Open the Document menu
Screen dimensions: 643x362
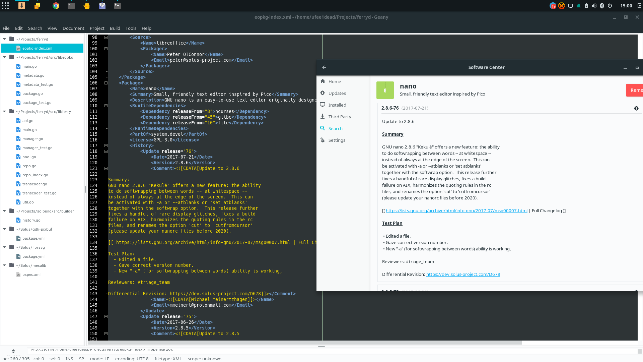(x=73, y=28)
